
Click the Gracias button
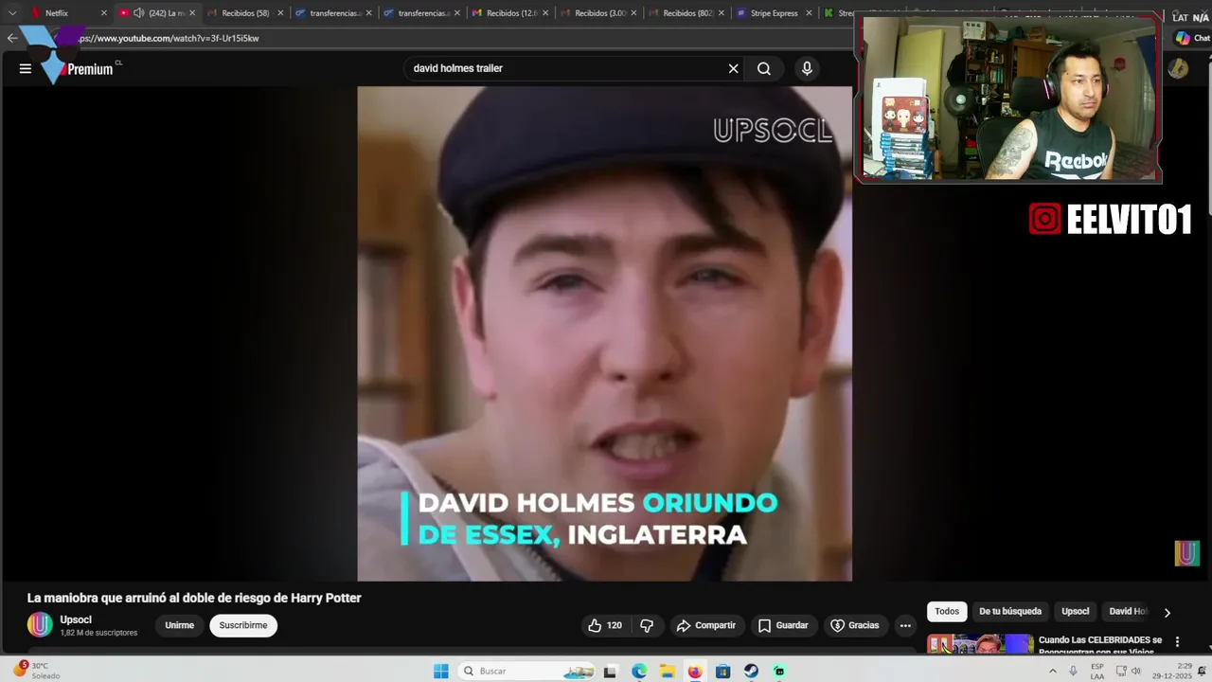(x=855, y=625)
